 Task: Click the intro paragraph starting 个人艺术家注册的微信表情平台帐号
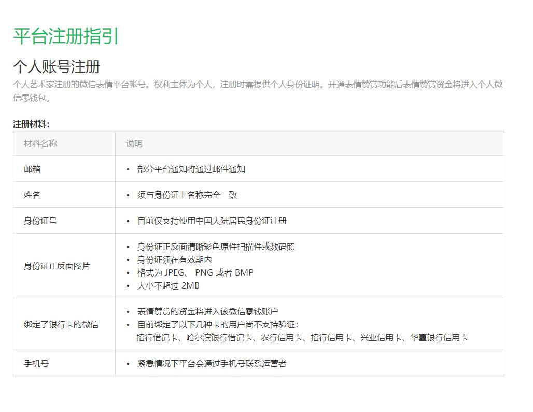258,91
